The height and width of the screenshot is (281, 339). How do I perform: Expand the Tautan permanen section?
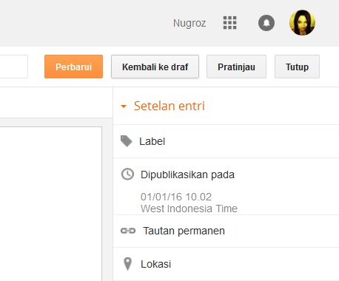pos(226,231)
